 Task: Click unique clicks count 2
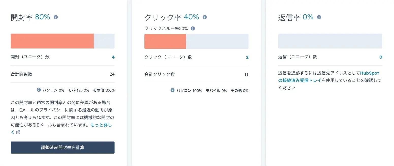pos(247,57)
